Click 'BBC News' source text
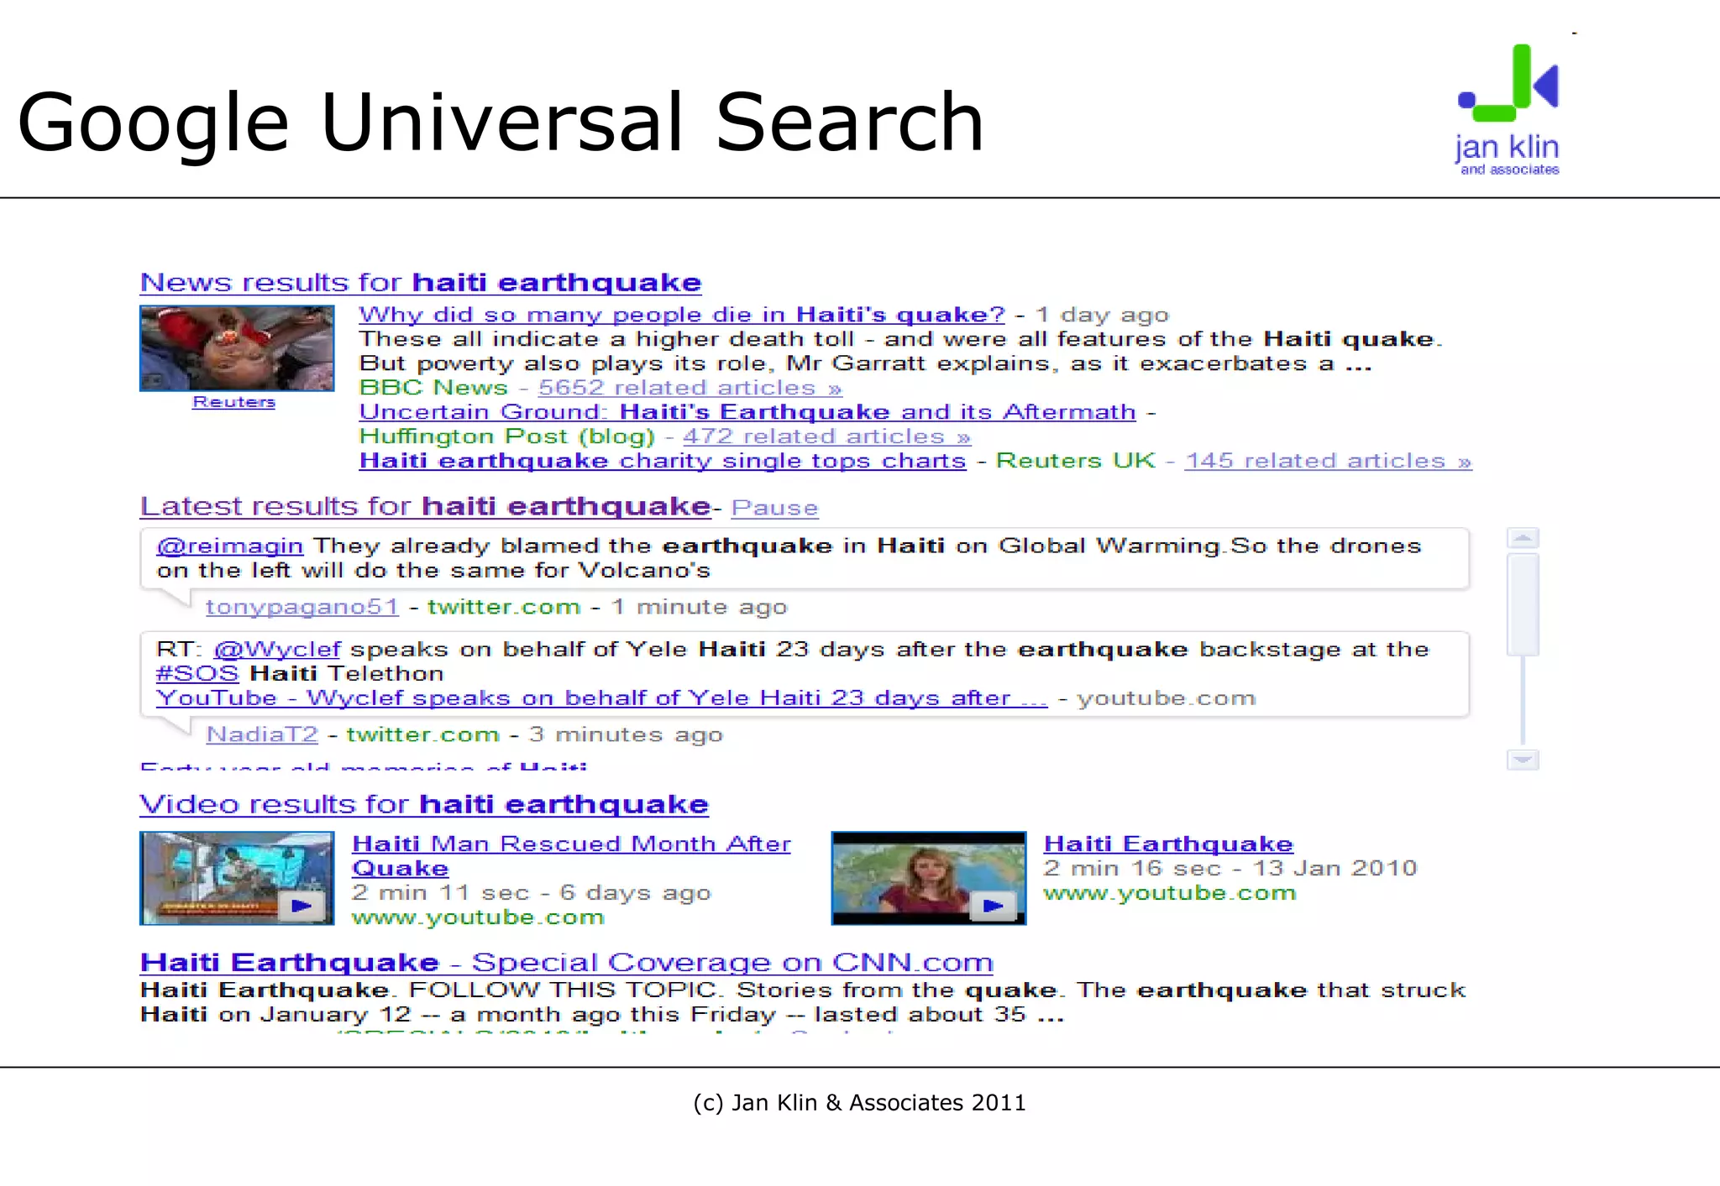 (433, 388)
